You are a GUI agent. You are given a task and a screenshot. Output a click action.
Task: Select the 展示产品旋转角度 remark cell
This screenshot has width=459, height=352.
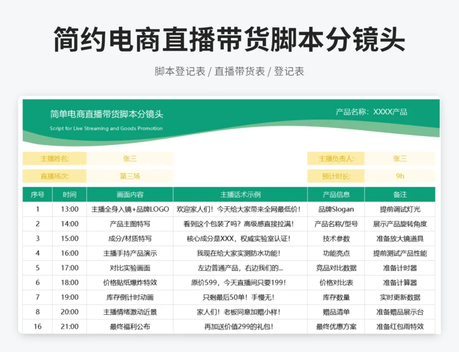(x=400, y=224)
